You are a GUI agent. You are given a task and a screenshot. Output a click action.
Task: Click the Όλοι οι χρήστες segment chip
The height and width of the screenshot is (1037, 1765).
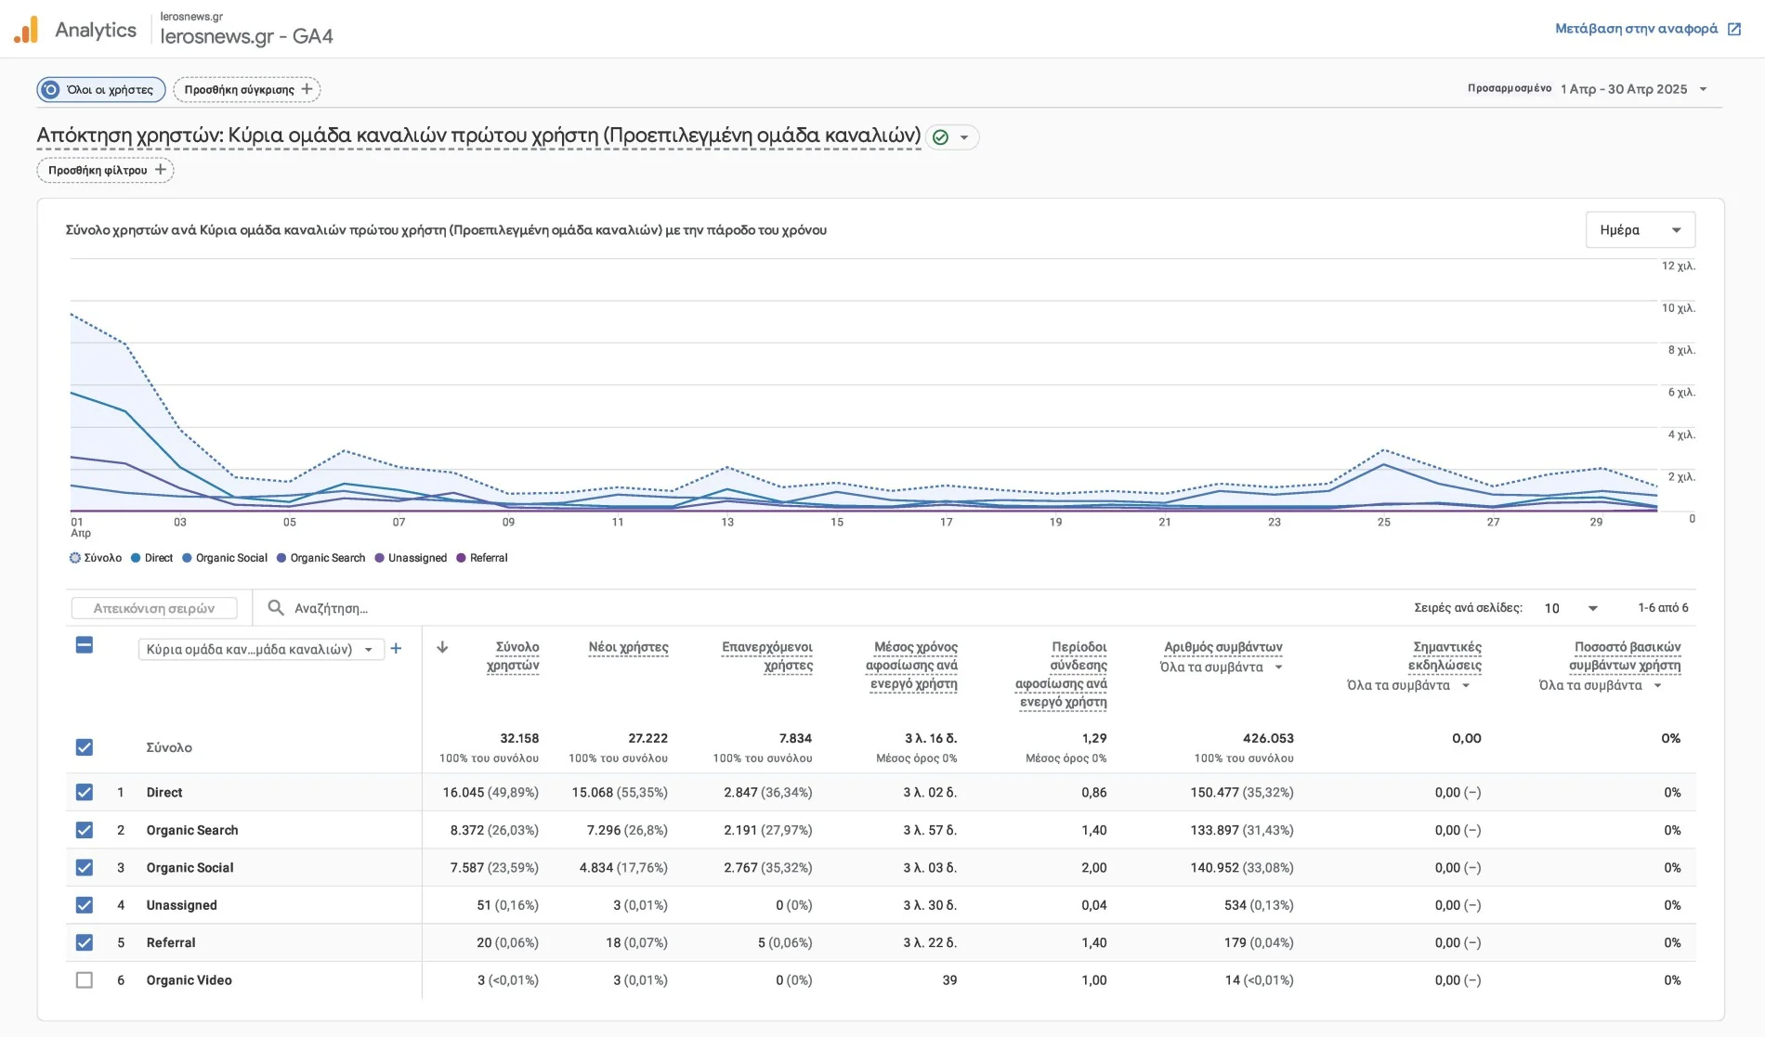[x=101, y=89]
